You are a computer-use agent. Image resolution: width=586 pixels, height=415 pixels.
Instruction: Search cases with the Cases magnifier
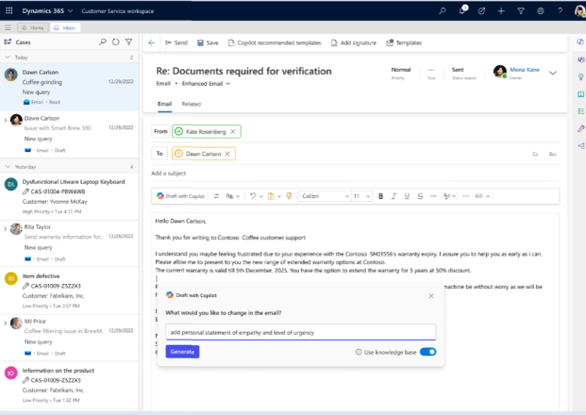103,41
